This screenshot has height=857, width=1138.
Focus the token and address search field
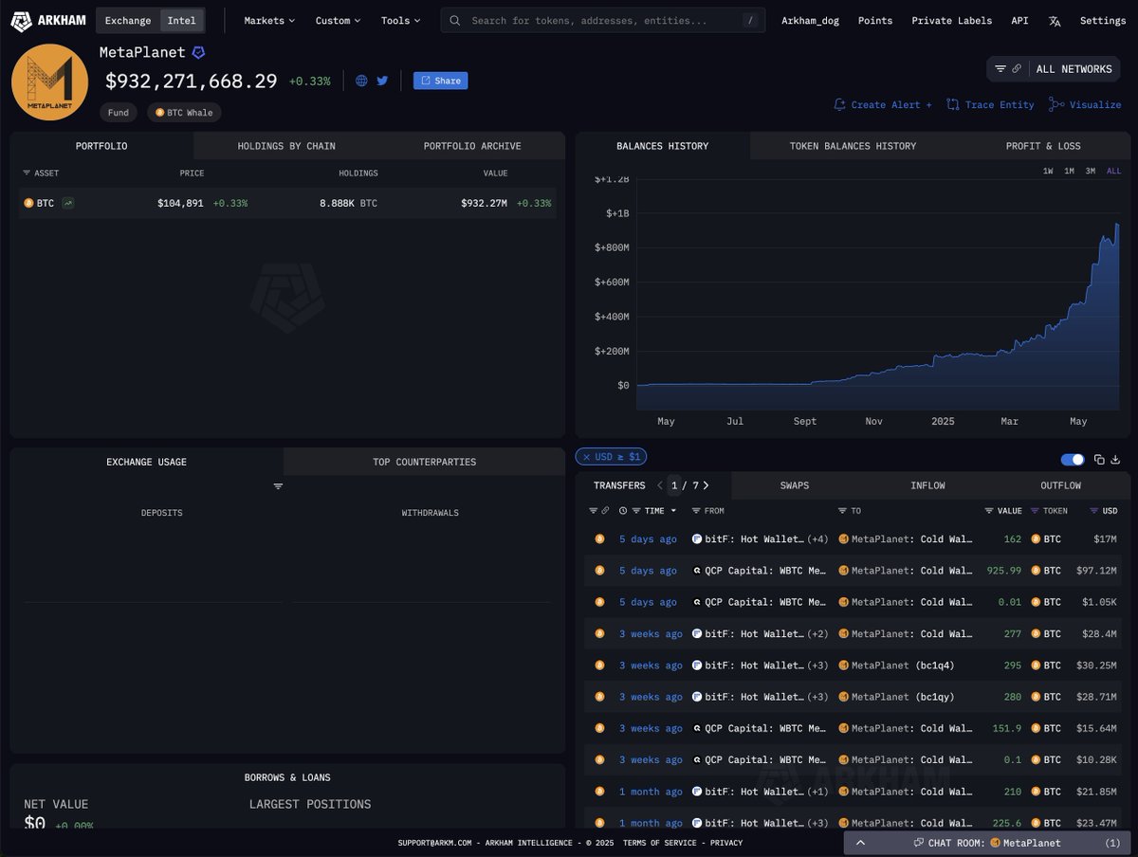pos(602,20)
